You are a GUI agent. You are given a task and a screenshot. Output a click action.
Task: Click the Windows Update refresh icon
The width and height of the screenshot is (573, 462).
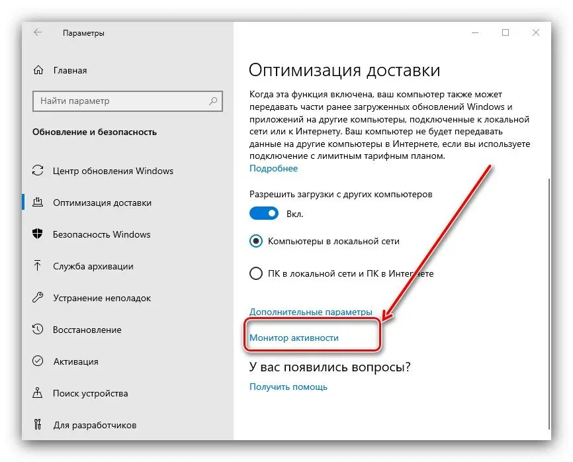(38, 170)
